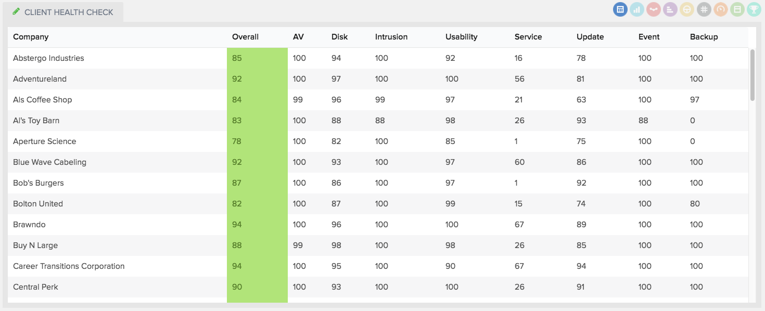Click the Backup column header
Image resolution: width=765 pixels, height=311 pixels.
coord(704,37)
